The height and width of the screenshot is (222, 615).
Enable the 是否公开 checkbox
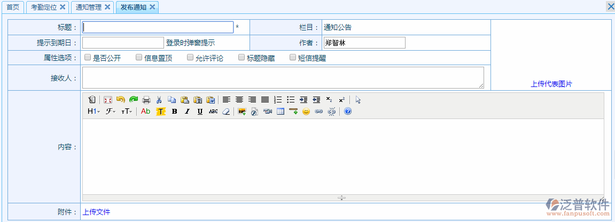[x=88, y=58]
